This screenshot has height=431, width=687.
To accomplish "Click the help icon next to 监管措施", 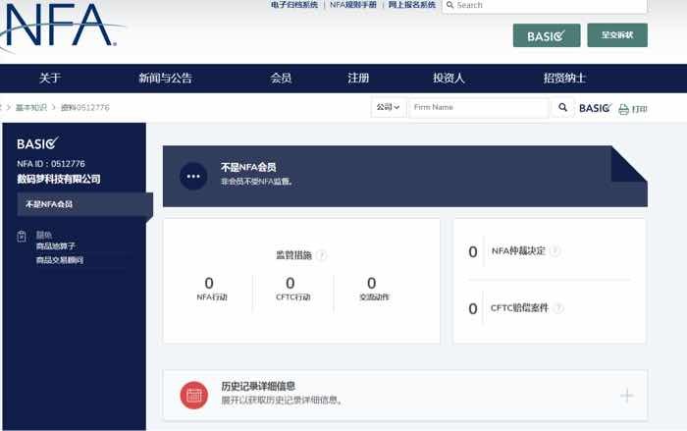I will (x=322, y=254).
